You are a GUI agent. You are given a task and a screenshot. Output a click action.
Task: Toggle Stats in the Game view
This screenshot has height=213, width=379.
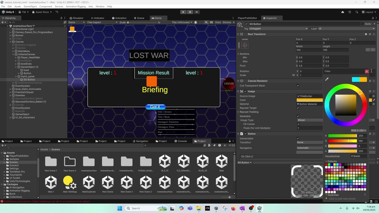[x=218, y=22]
